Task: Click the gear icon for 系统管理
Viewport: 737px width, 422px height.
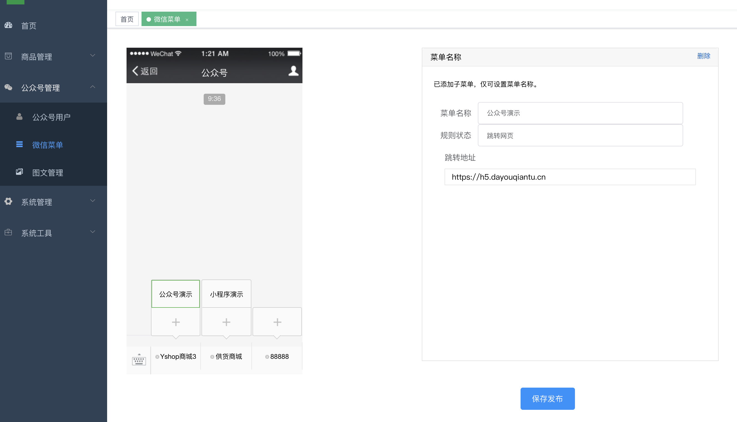Action: tap(8, 201)
